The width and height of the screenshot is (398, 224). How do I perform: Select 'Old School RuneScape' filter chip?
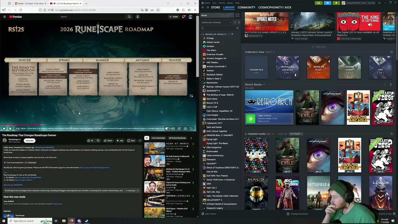pos(177,138)
